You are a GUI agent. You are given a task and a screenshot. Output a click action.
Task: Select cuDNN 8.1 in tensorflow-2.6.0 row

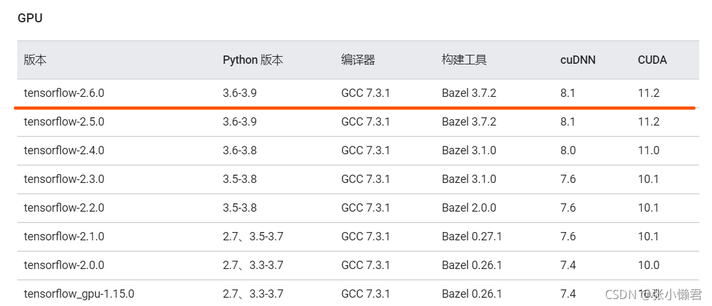(x=568, y=93)
